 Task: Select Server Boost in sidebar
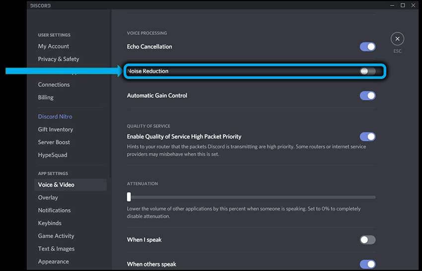click(54, 142)
